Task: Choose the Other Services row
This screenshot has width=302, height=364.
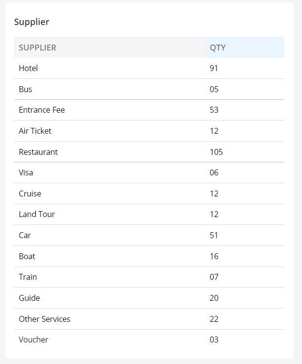Action: [149, 319]
